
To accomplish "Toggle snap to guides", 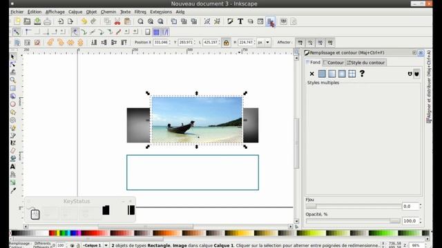I will [165, 32].
